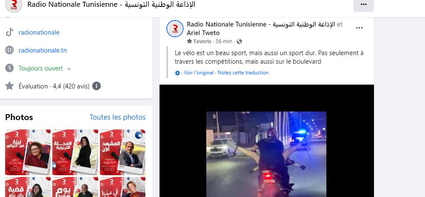Click the TikTok icon beside radionationale
This screenshot has width=425, height=197.
pyautogui.click(x=9, y=32)
